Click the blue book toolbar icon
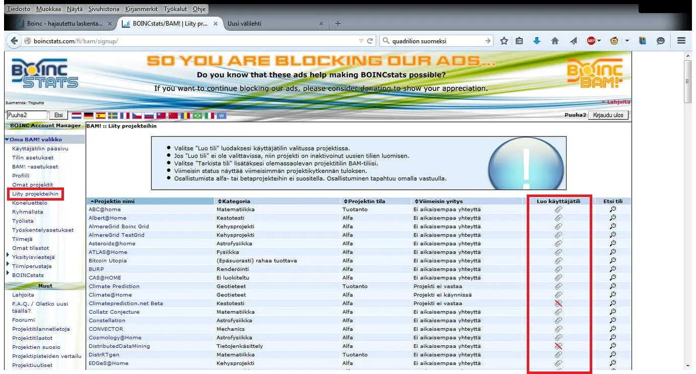The height and width of the screenshot is (374, 696). point(643,41)
